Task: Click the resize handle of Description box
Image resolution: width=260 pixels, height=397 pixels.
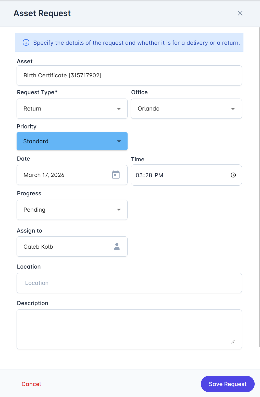Action: [x=233, y=342]
